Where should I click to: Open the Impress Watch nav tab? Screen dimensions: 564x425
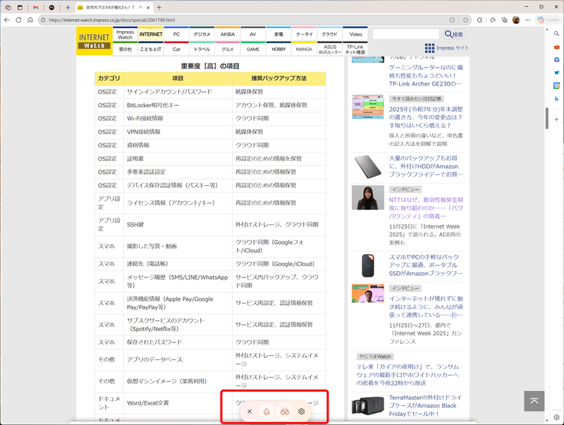coord(125,34)
